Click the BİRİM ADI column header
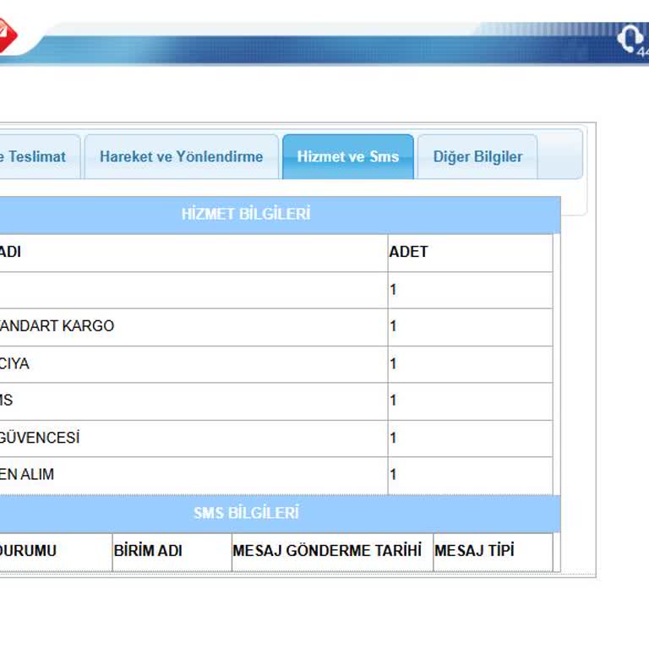This screenshot has height=649, width=649. pyautogui.click(x=148, y=550)
